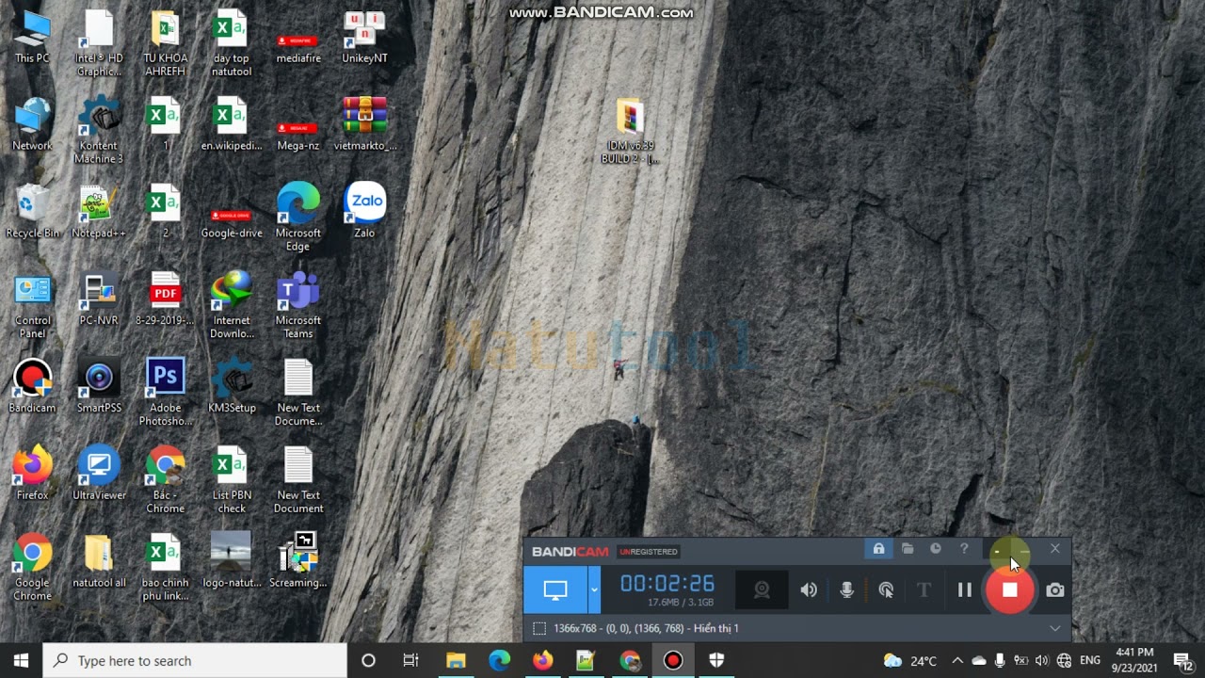Click the UNREGISTERED label in Bandicam
Screen dimensions: 1205x678
click(x=649, y=552)
